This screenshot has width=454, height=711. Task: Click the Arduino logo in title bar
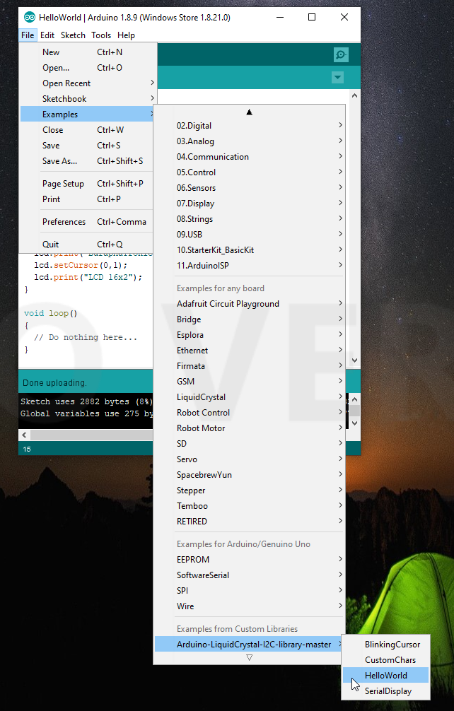(x=30, y=17)
